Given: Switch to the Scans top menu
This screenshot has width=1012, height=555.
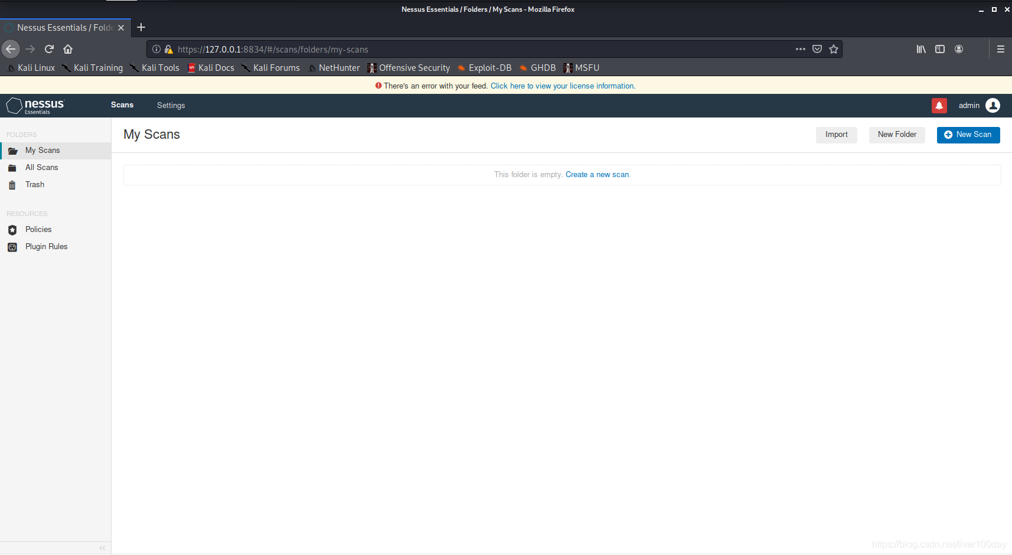Looking at the screenshot, I should click(x=122, y=105).
